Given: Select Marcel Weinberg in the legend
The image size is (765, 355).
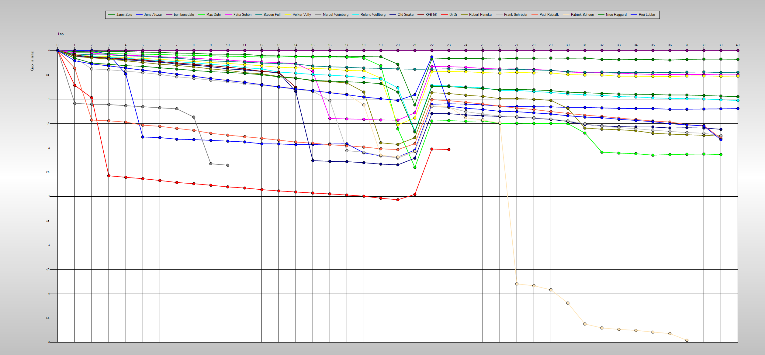Looking at the screenshot, I should pos(335,15).
